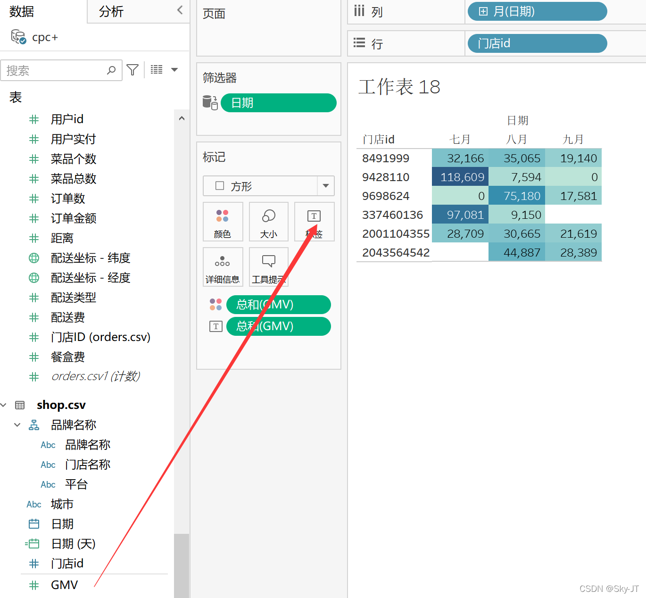Click the cell 44,887
The height and width of the screenshot is (598, 646).
(x=517, y=252)
